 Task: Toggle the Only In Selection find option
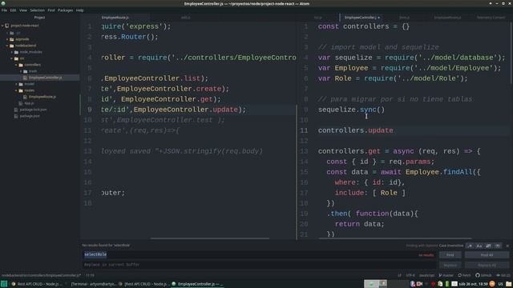(488, 246)
